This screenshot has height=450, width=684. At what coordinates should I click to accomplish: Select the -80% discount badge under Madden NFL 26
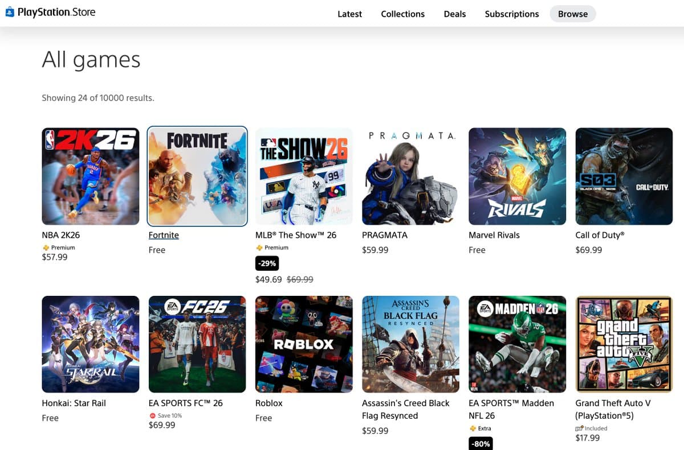coord(481,443)
